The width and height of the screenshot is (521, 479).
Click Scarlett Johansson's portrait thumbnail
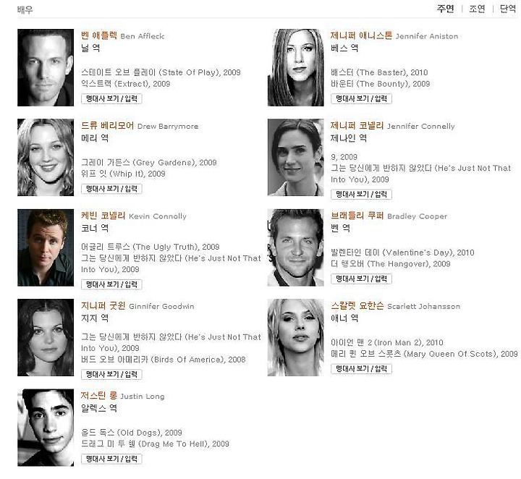click(x=295, y=337)
